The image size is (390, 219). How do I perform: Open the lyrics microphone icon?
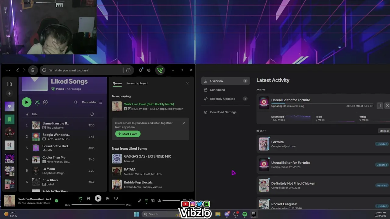coord(140,201)
